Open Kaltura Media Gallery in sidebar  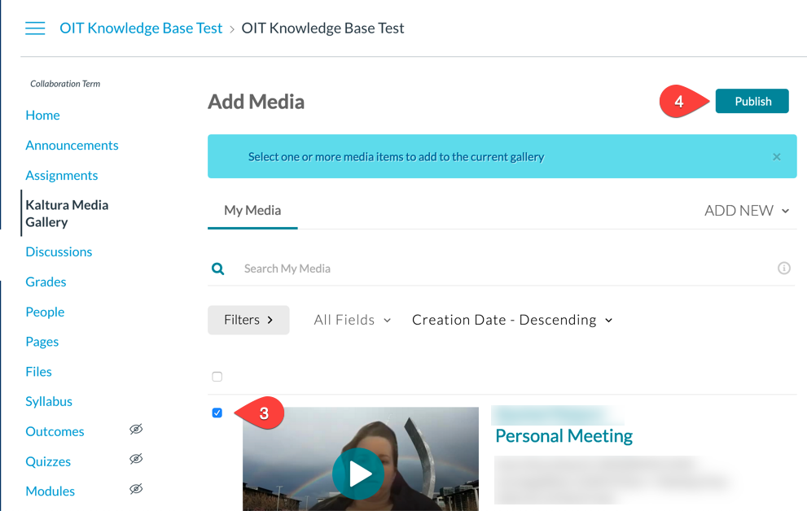coord(67,213)
